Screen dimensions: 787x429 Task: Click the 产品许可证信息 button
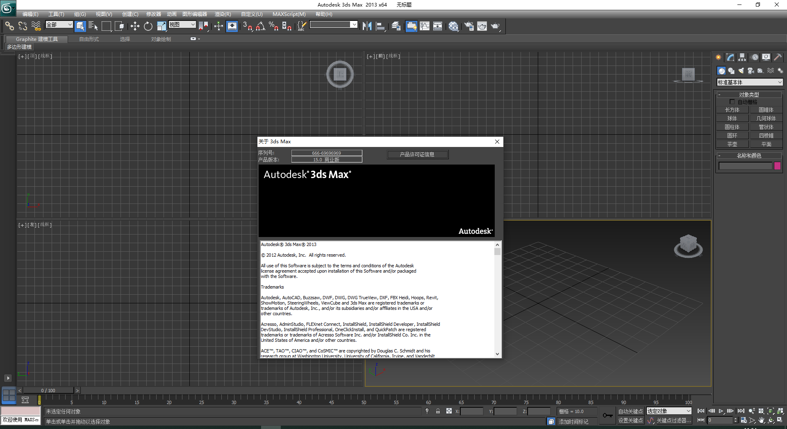(x=418, y=154)
